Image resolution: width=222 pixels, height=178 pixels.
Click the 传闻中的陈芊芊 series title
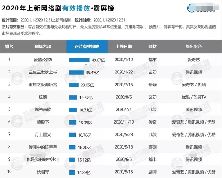pos(42,147)
